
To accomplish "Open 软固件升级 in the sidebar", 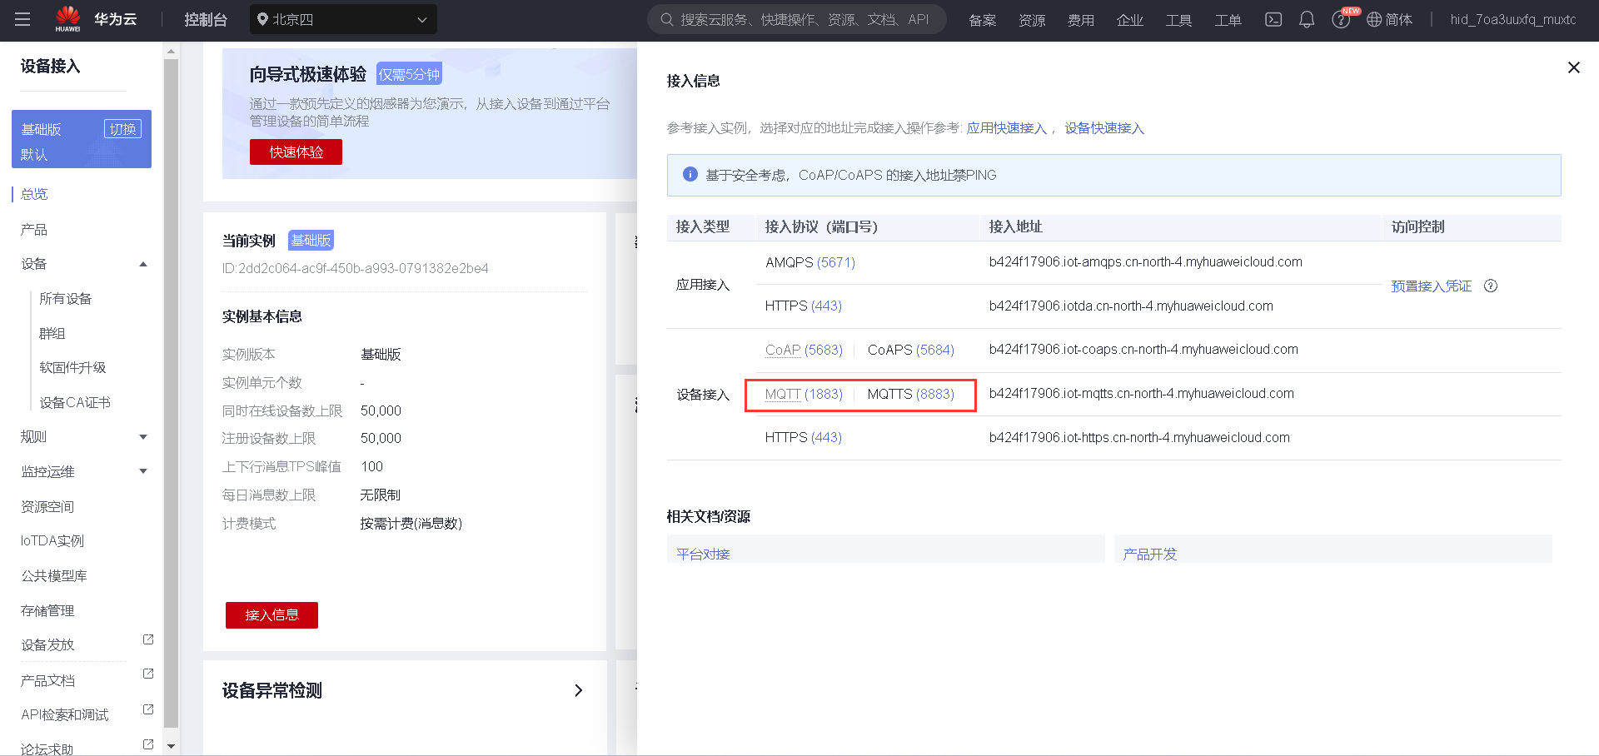I will point(72,368).
